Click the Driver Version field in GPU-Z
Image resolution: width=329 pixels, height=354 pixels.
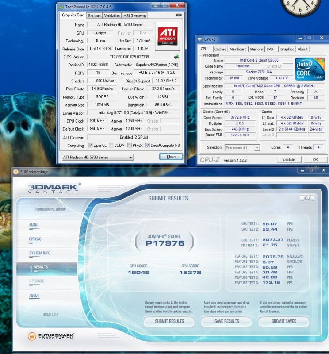coord(134,113)
